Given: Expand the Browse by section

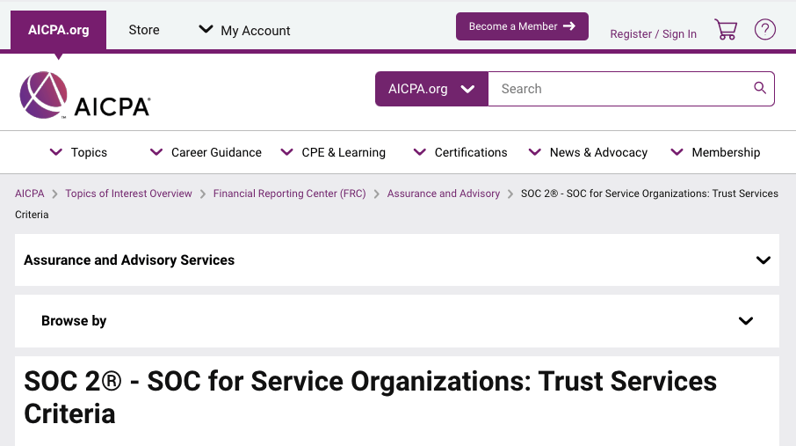Looking at the screenshot, I should 745,321.
